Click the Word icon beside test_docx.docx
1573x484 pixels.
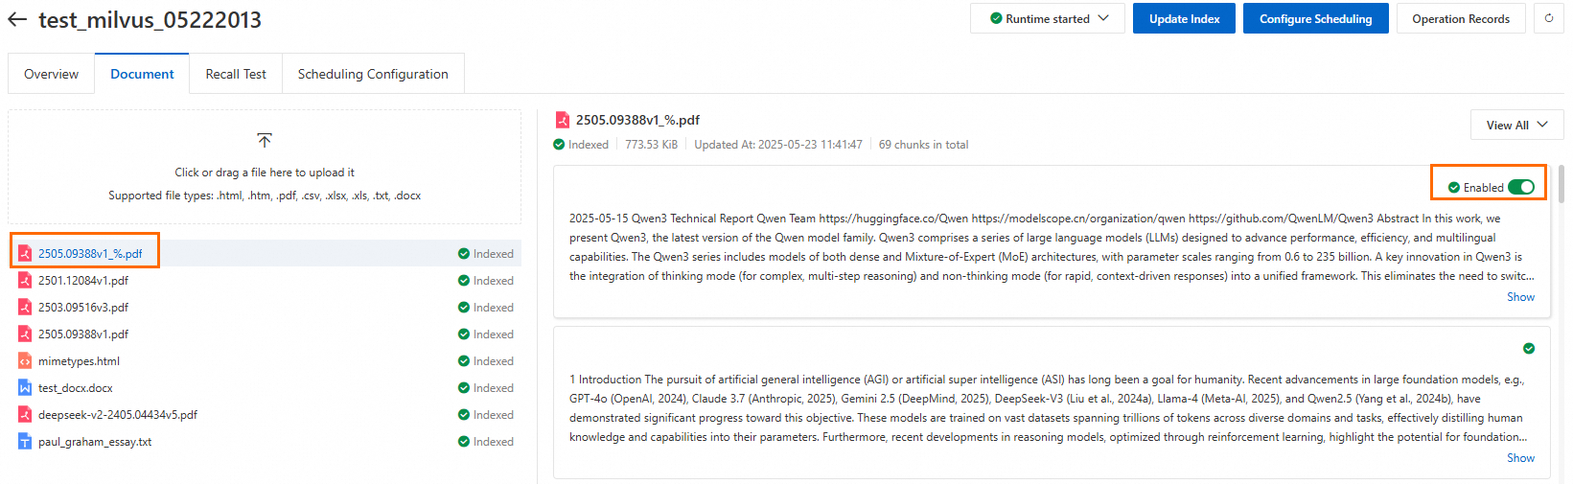(x=25, y=388)
